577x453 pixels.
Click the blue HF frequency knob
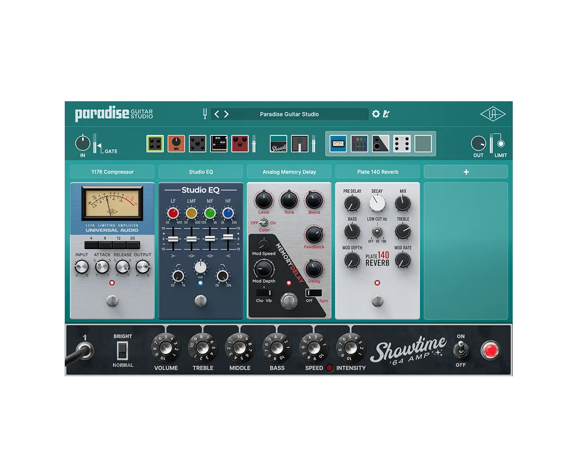point(228,213)
